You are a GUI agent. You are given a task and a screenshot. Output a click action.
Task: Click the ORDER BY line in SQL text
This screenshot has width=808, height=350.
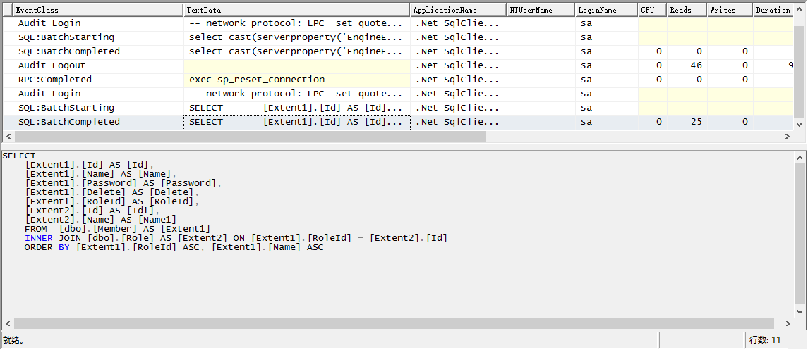tap(174, 247)
